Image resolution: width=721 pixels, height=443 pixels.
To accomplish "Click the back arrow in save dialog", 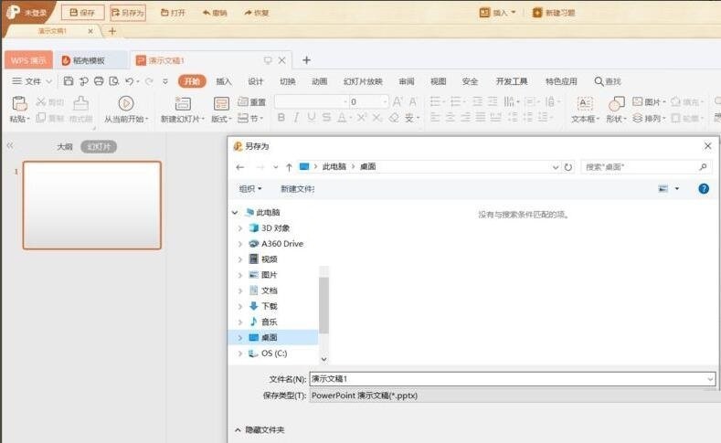I will [239, 167].
